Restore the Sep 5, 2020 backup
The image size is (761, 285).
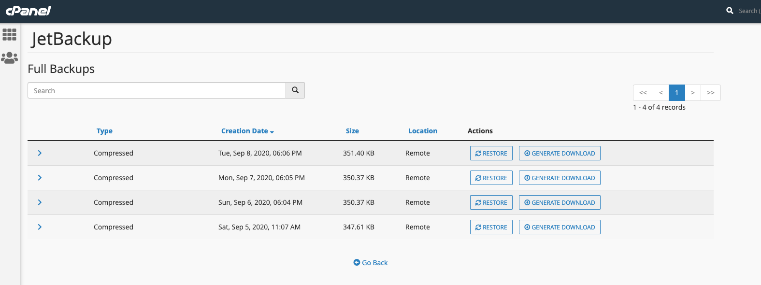491,227
